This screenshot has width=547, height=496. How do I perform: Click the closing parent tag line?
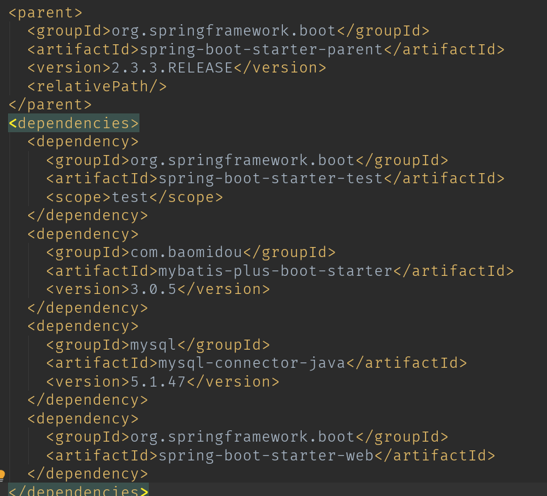coord(50,105)
